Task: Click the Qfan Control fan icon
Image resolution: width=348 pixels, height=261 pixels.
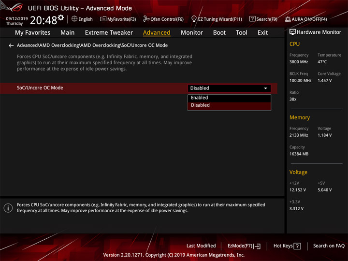Action: [146, 19]
